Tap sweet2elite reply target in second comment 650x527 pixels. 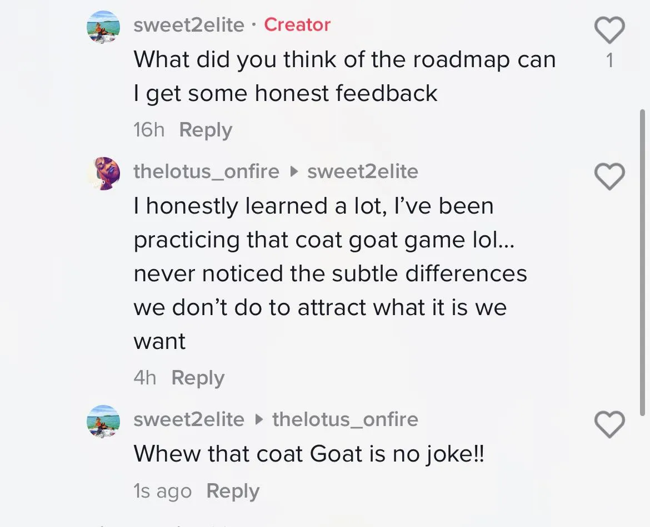tap(363, 171)
